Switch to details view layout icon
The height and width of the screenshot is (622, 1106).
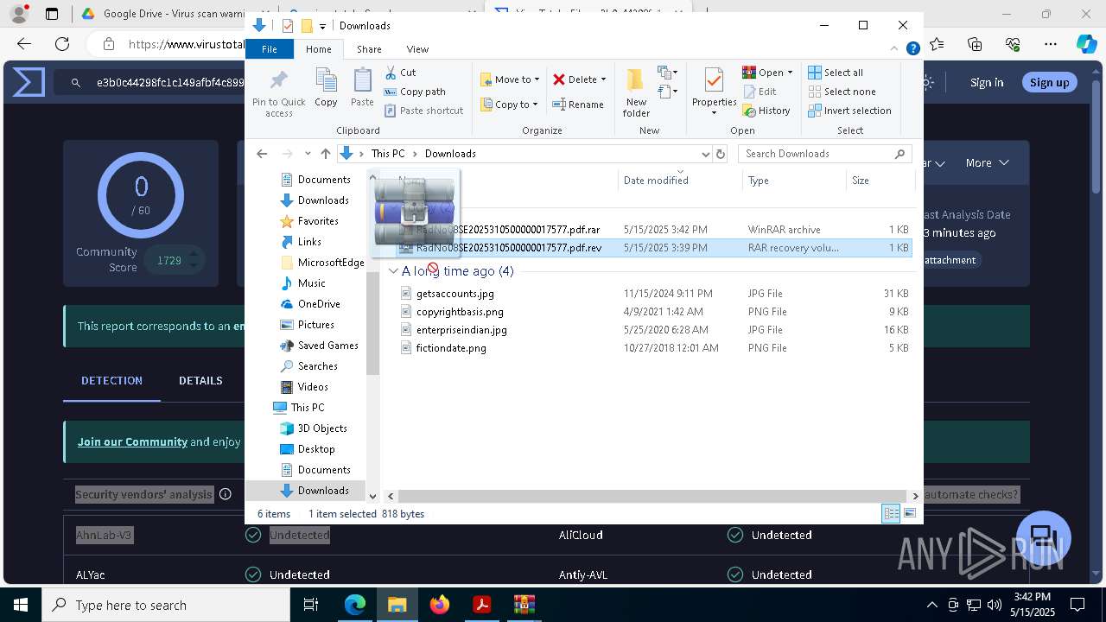[891, 514]
